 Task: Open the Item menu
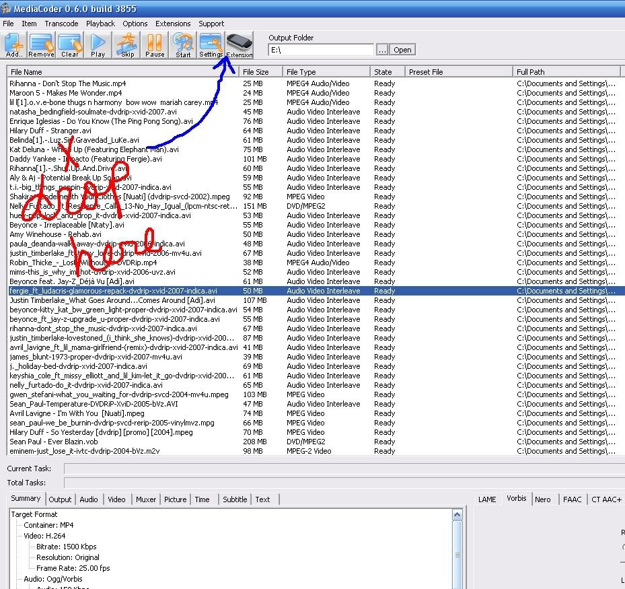pos(29,24)
